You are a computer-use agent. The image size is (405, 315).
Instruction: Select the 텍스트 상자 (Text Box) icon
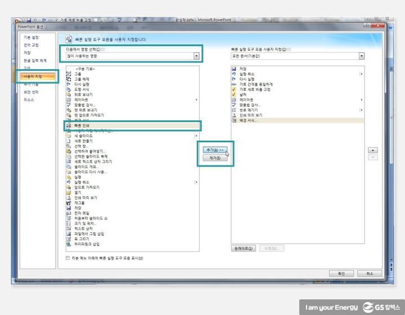coord(68,228)
